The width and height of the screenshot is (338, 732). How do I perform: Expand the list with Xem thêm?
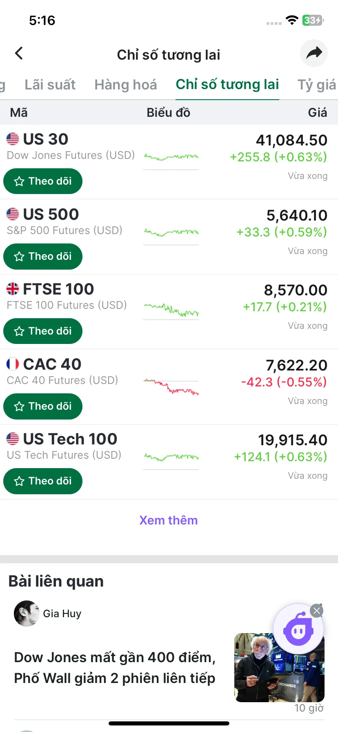point(169,520)
